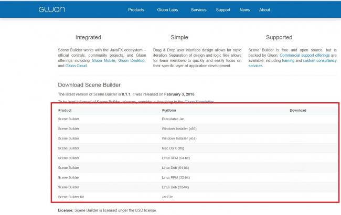Click the training link
341x215 pixels.
click(288, 60)
